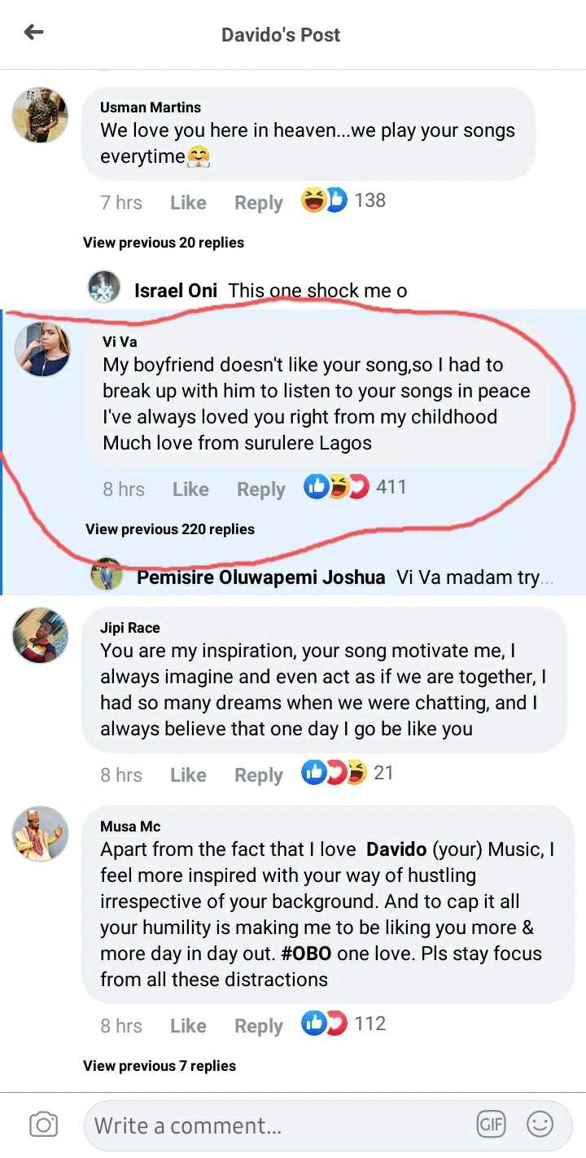The image size is (586, 1158).
Task: Tap the back arrow icon
Action: pyautogui.click(x=33, y=33)
